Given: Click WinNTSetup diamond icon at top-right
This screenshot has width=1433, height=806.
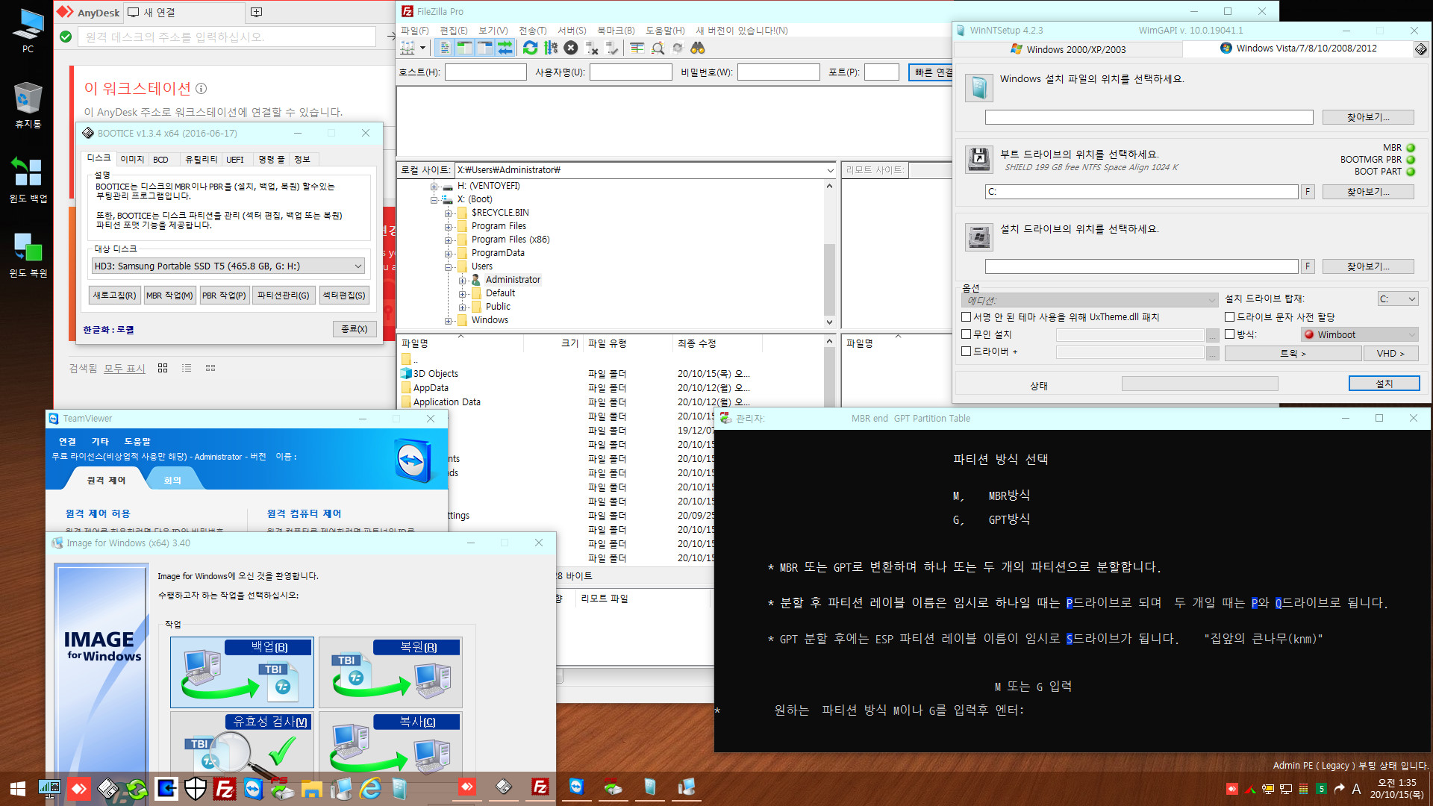Looking at the screenshot, I should coord(1420,49).
